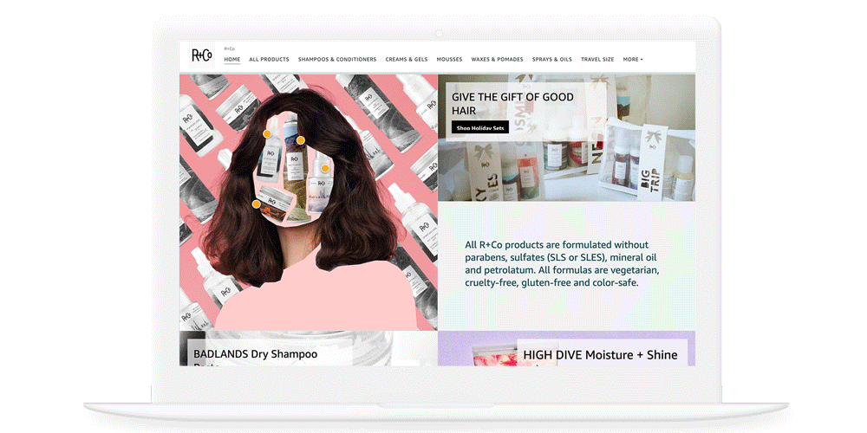Click the top-left orange hotspot on spray bottle
The image size is (867, 433).
[267, 133]
